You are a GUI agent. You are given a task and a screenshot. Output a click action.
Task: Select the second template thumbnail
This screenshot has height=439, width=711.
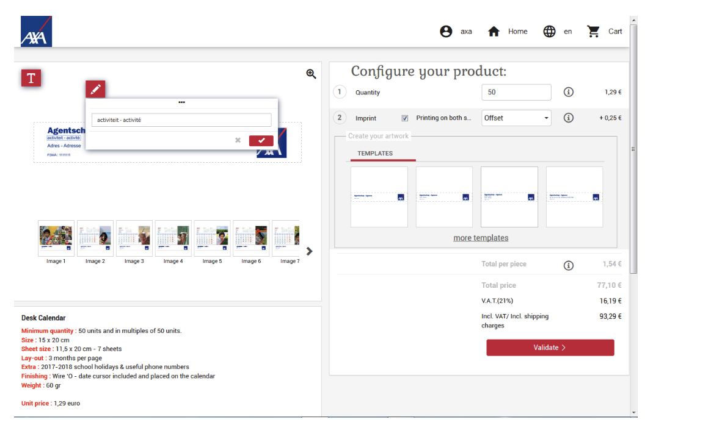(444, 197)
